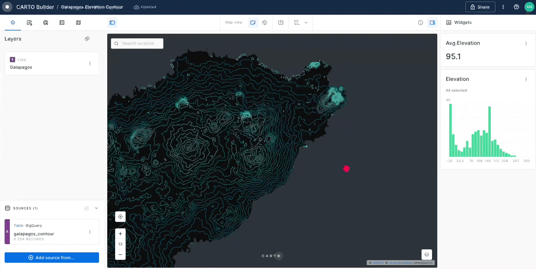Open the Interactions tab icon
This screenshot has width=536, height=269.
(46, 23)
